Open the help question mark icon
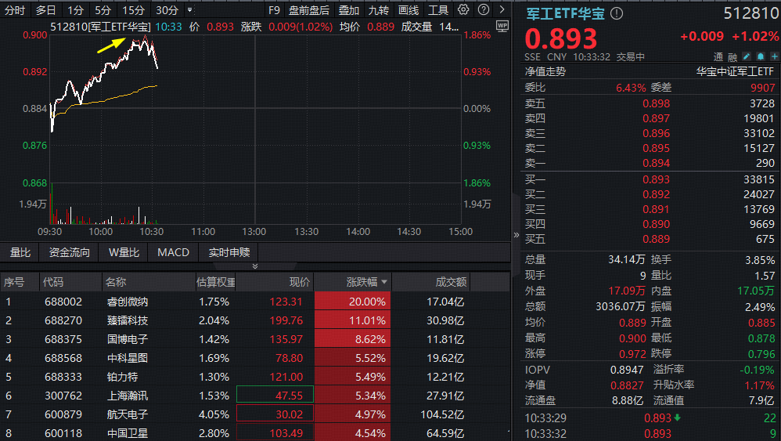This screenshot has height=441, width=781. point(483,9)
